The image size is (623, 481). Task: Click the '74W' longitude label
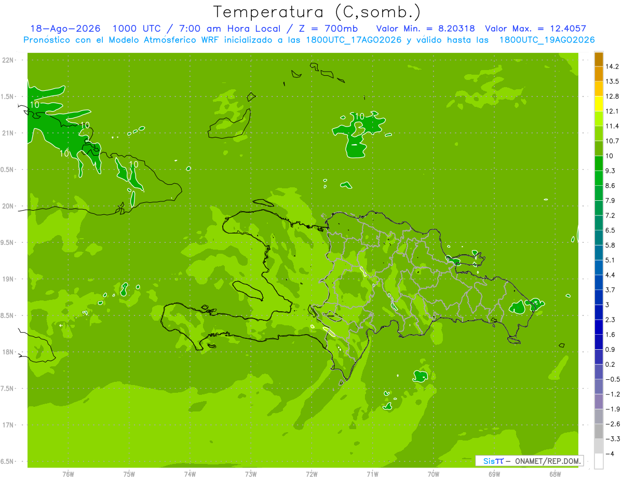click(190, 474)
